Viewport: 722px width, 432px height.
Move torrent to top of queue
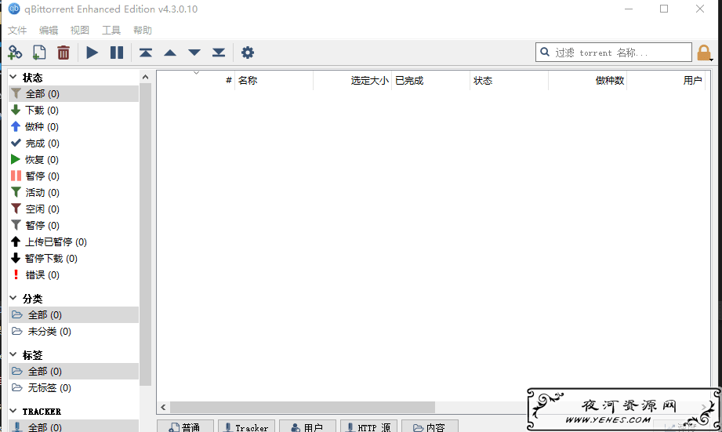[x=146, y=53]
